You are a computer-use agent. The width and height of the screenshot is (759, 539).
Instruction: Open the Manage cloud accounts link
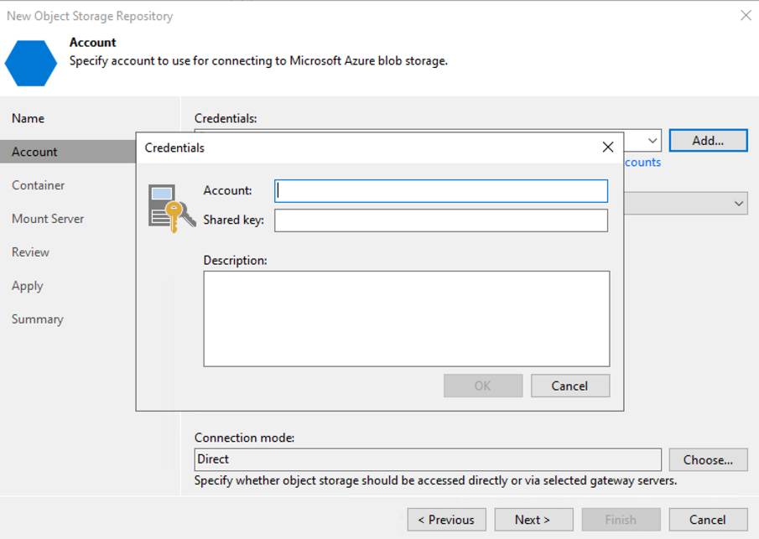(642, 163)
